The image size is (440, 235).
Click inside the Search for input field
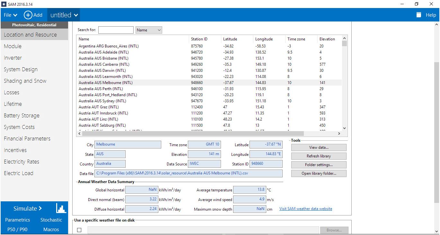click(x=116, y=29)
